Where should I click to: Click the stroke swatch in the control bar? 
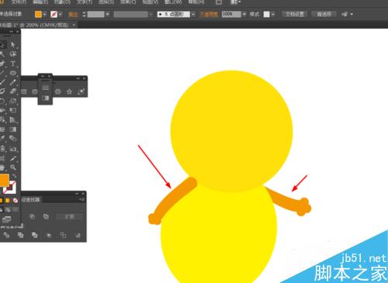pyautogui.click(x=54, y=14)
